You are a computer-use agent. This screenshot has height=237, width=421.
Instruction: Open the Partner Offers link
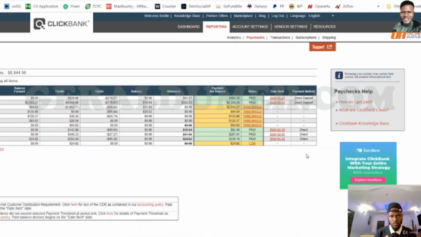click(216, 16)
